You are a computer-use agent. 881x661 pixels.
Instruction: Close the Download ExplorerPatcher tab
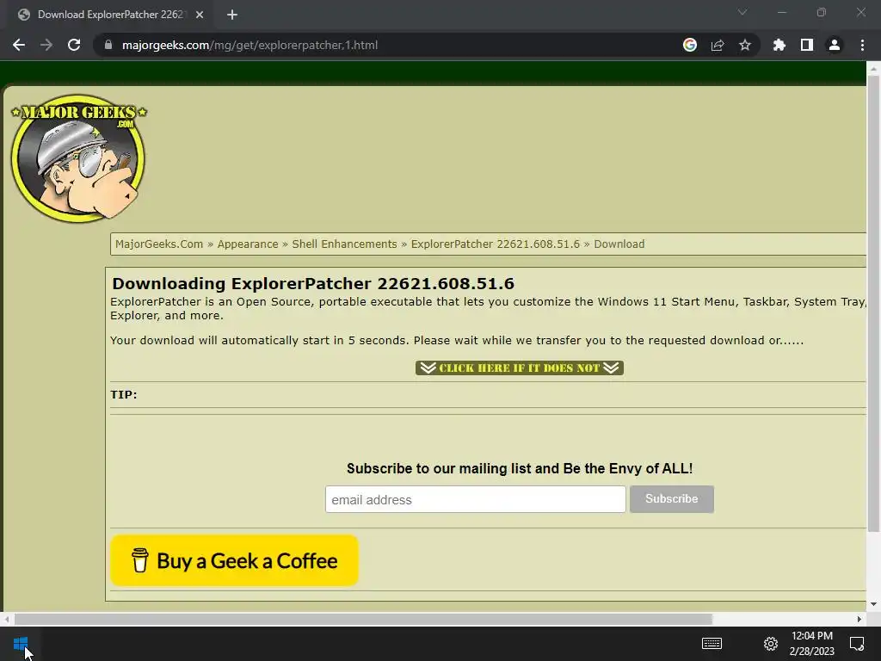coord(200,15)
